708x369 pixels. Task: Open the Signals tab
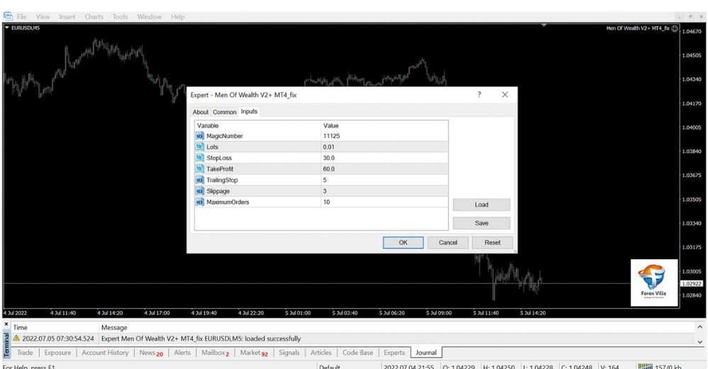point(289,353)
